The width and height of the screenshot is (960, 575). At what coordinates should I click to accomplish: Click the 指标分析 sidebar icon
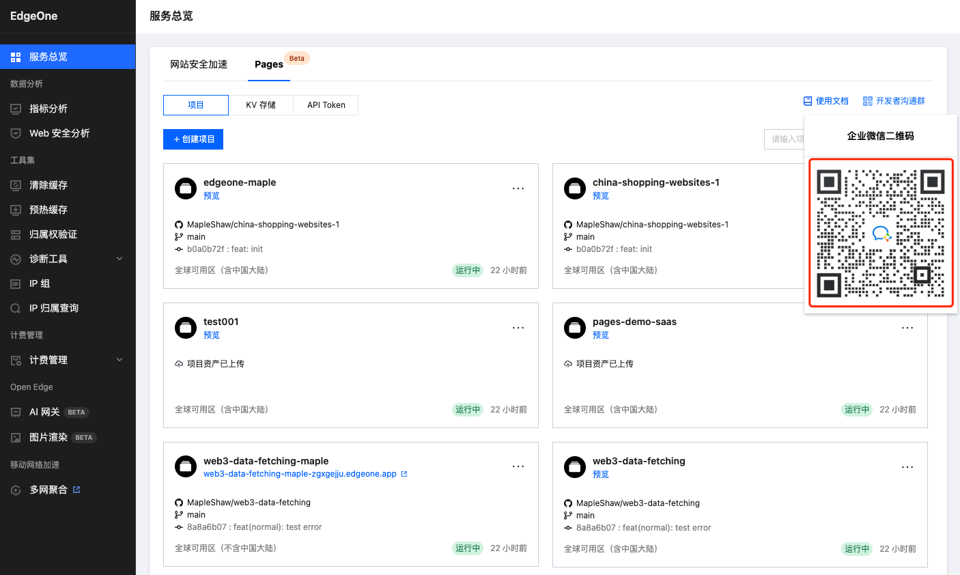click(16, 109)
